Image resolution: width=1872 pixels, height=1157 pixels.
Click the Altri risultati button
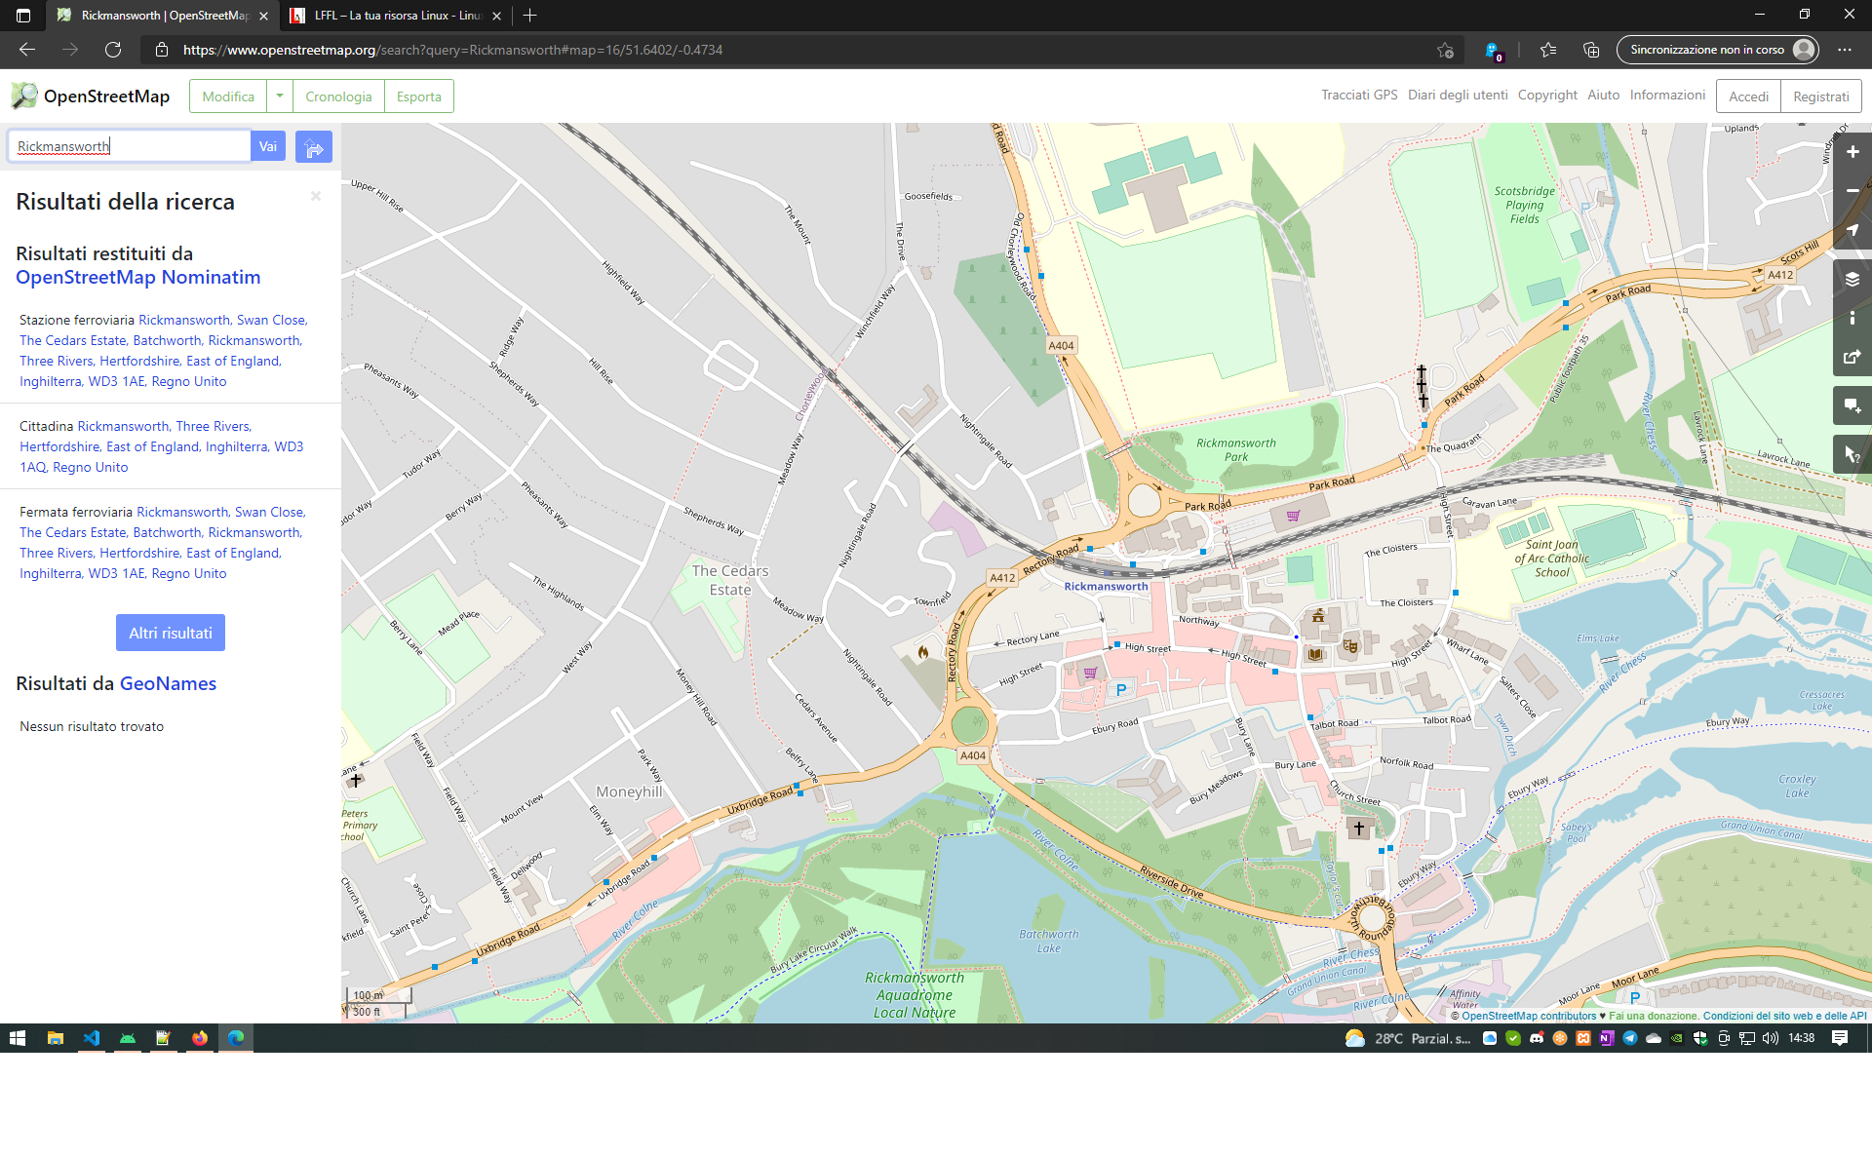[x=170, y=633]
